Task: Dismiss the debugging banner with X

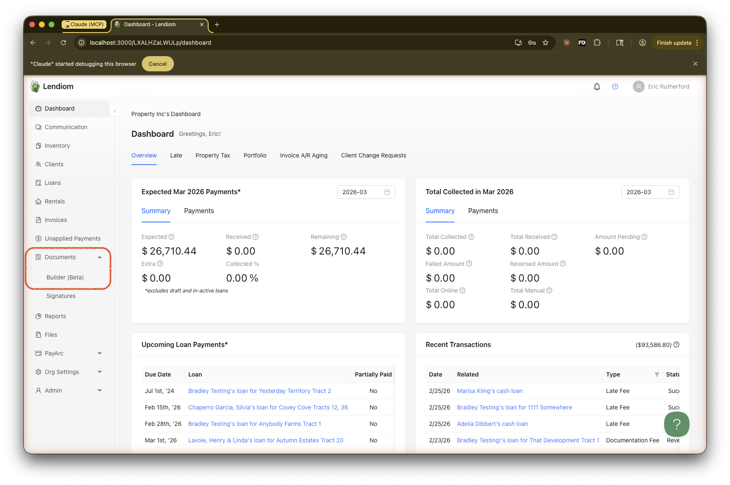Action: tap(695, 64)
